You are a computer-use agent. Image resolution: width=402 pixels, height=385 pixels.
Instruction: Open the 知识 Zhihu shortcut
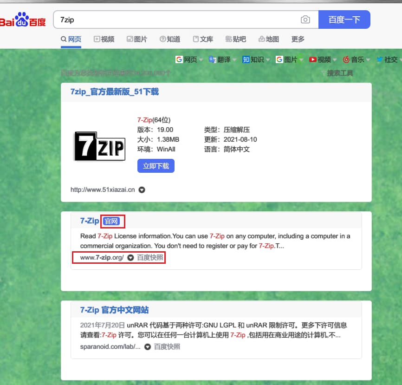[x=253, y=59]
